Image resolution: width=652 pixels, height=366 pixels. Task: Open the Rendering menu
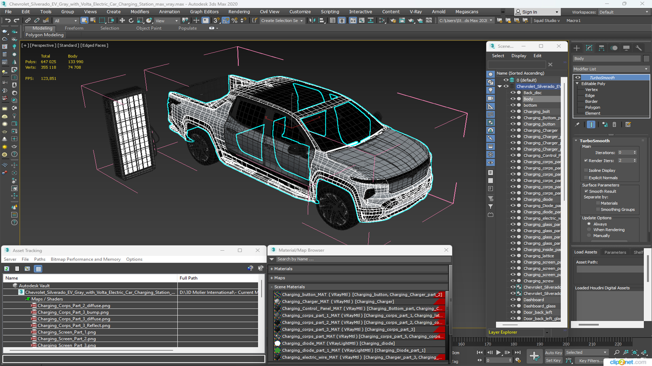pyautogui.click(x=239, y=12)
